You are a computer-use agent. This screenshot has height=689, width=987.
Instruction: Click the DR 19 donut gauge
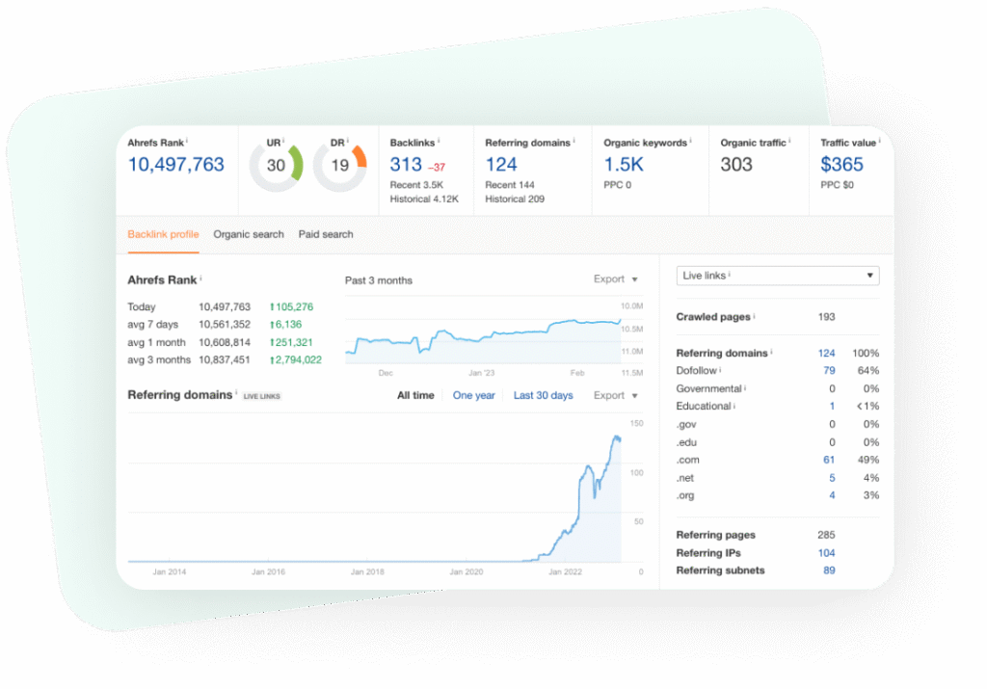[x=340, y=165]
